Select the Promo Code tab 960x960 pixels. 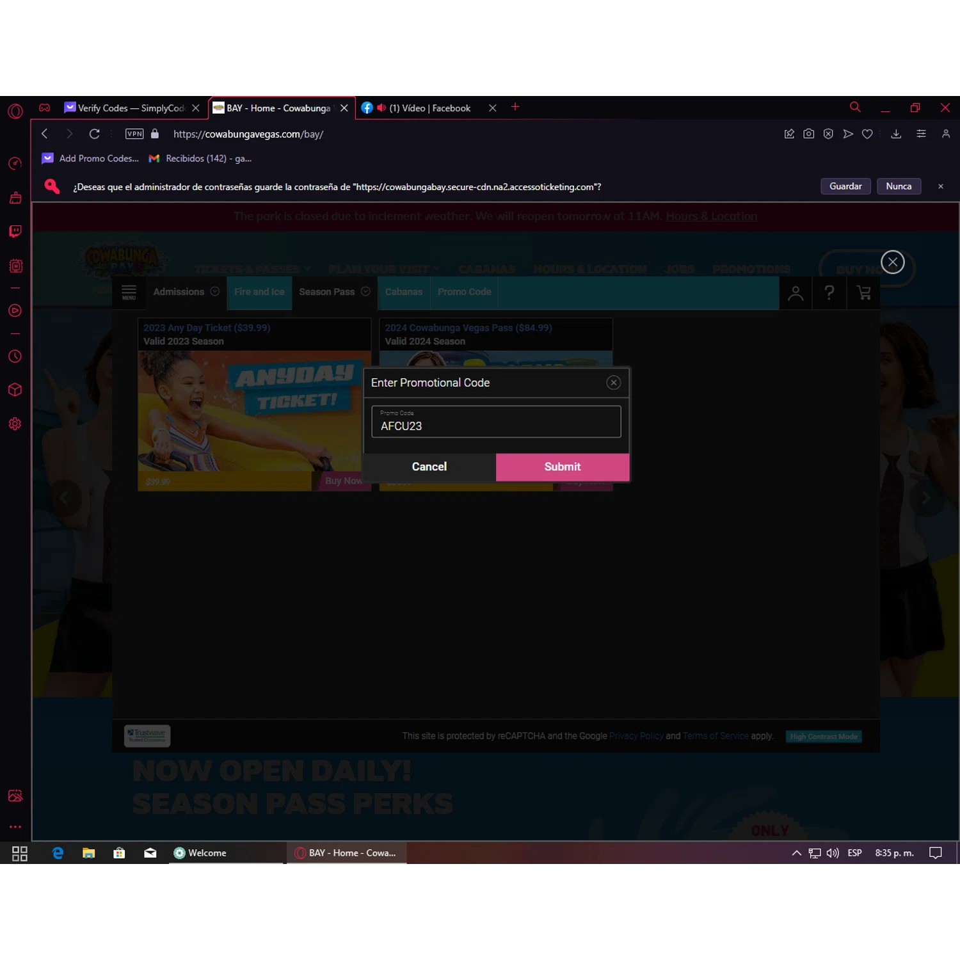pyautogui.click(x=465, y=292)
